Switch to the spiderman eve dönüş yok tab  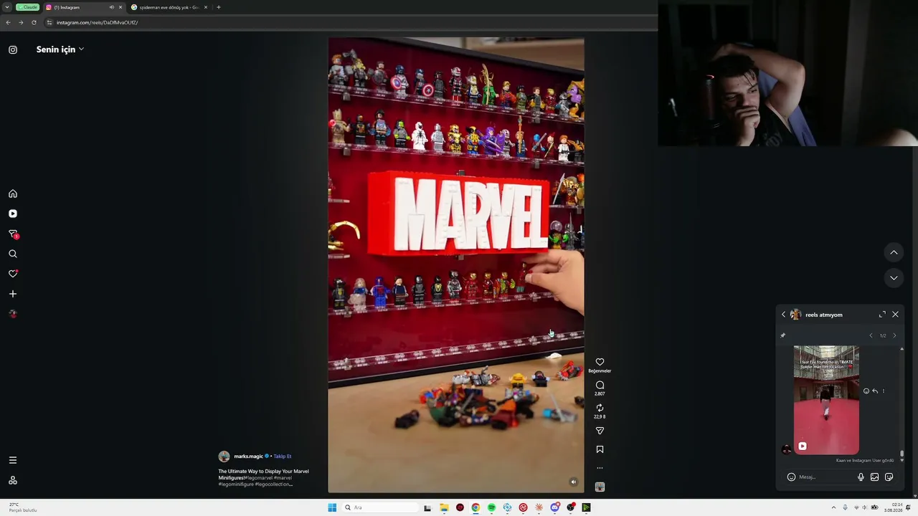pyautogui.click(x=169, y=7)
